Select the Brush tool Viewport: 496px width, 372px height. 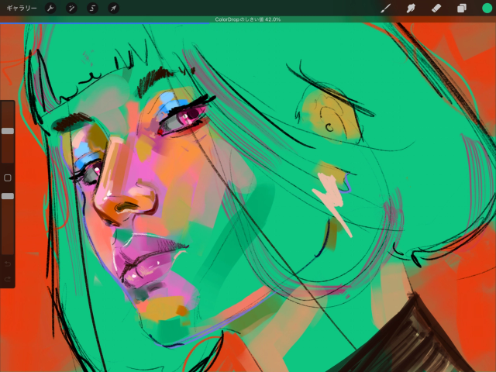[x=386, y=8]
